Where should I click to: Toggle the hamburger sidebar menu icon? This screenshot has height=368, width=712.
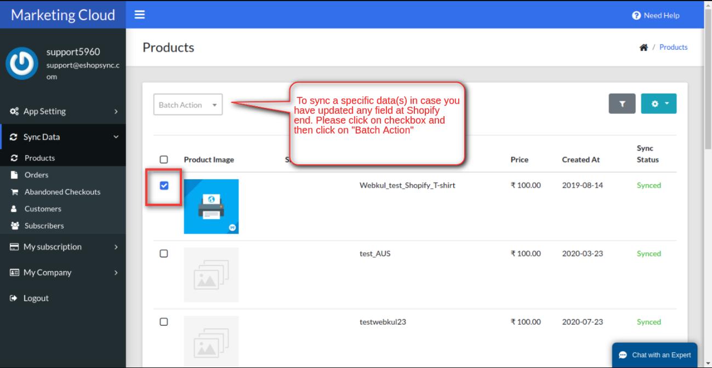140,15
